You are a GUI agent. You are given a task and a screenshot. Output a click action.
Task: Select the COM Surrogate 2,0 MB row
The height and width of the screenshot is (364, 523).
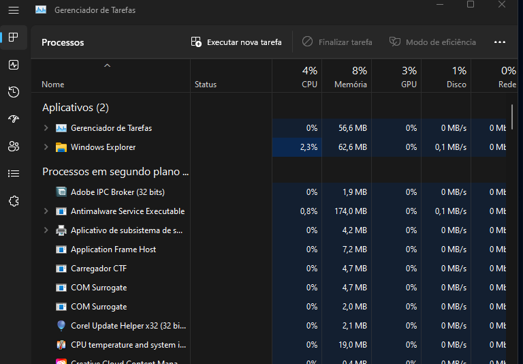268,307
